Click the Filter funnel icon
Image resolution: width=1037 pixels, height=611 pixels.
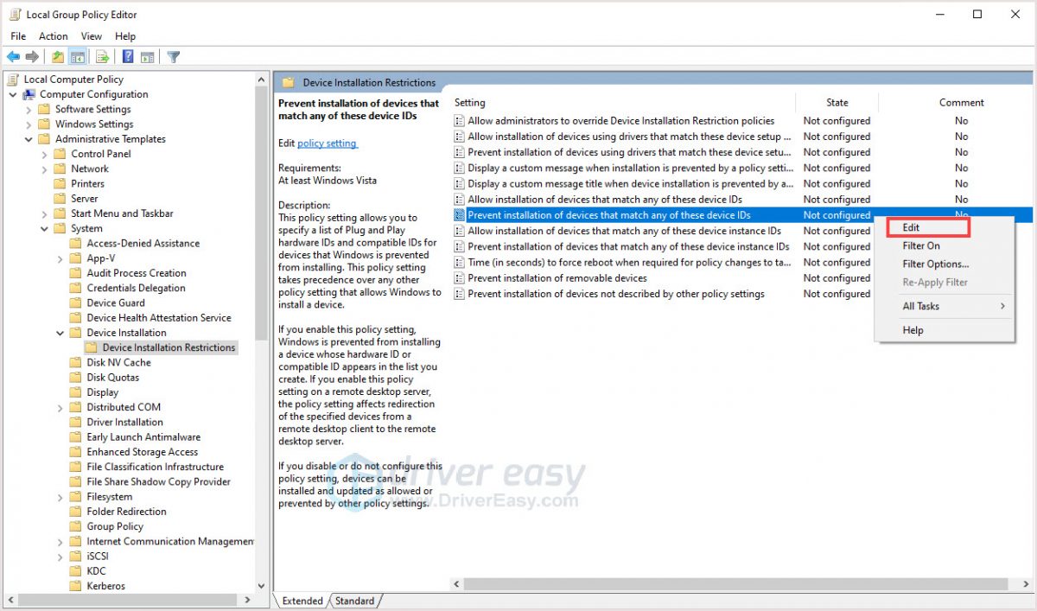click(173, 56)
